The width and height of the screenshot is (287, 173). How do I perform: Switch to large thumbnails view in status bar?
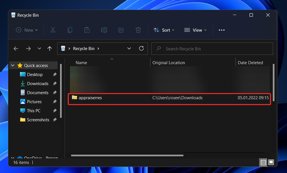tap(271, 162)
